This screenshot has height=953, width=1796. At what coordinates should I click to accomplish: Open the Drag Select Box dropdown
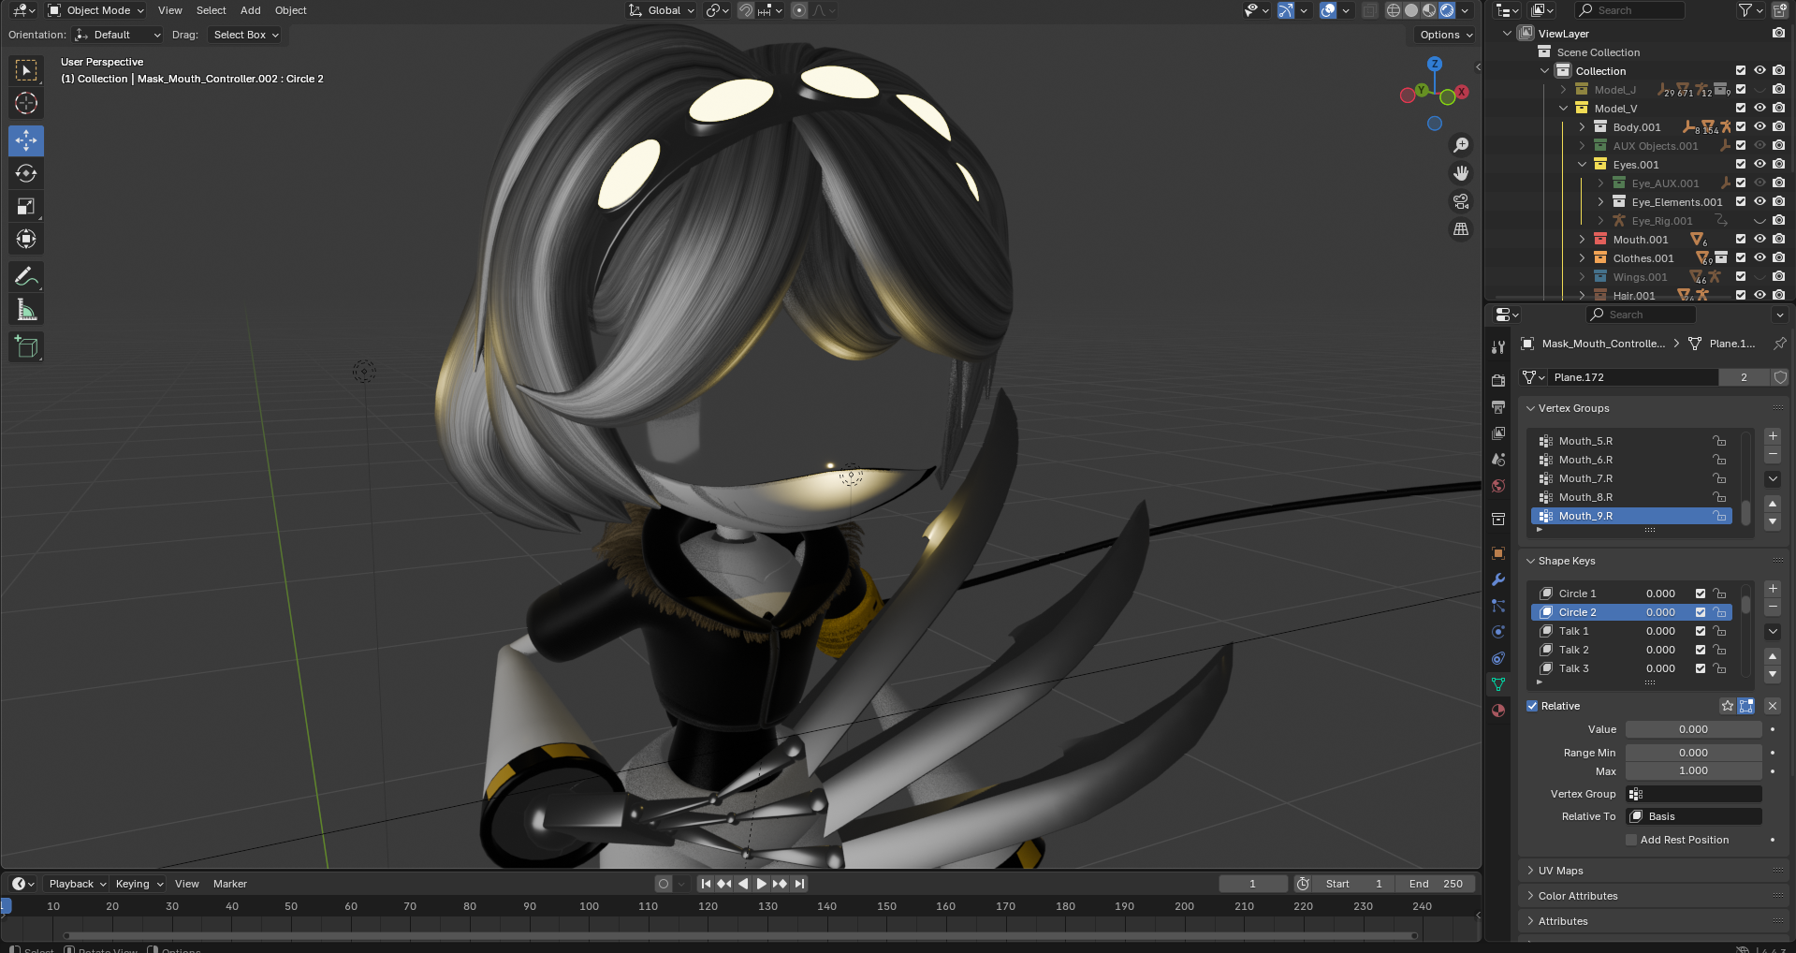(246, 35)
